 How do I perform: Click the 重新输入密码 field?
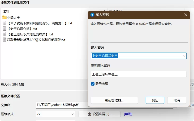click(139, 74)
